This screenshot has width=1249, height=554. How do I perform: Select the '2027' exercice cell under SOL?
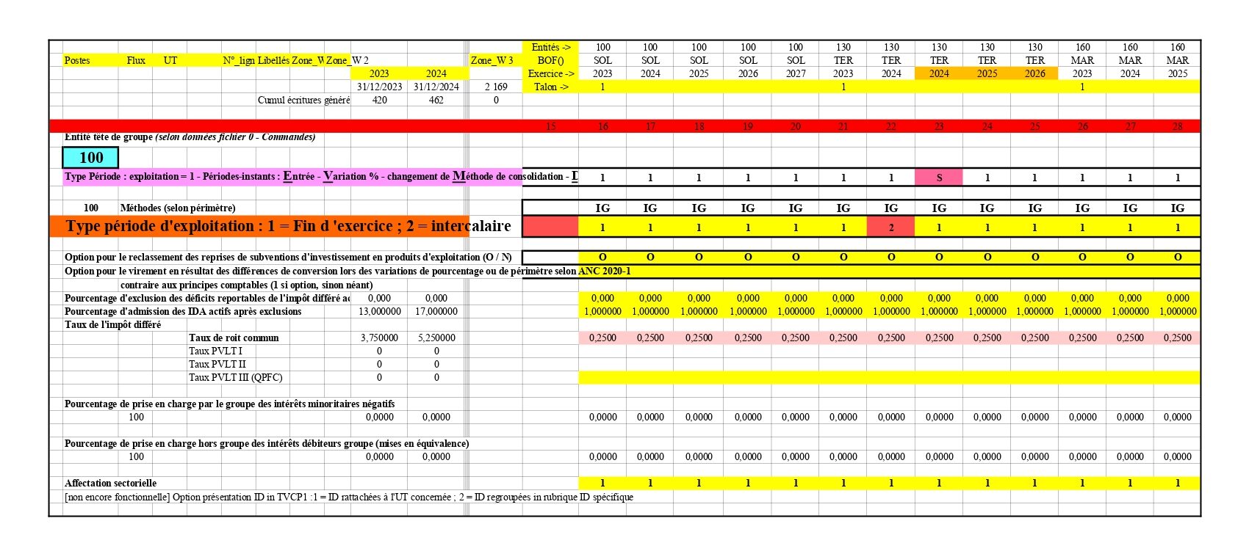point(796,73)
